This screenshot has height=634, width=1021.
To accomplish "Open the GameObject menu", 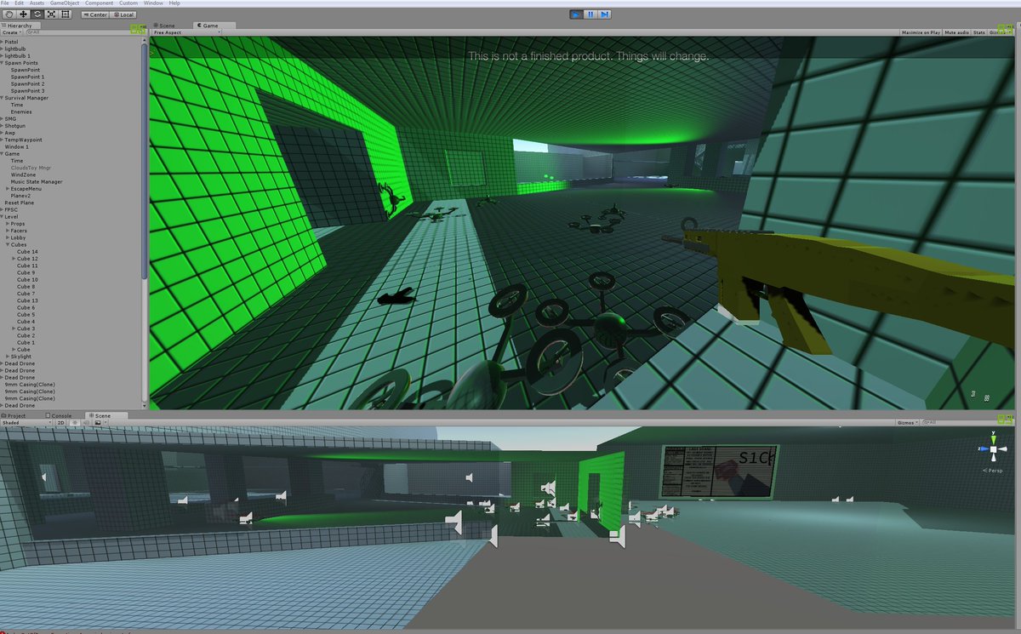I will coord(65,3).
